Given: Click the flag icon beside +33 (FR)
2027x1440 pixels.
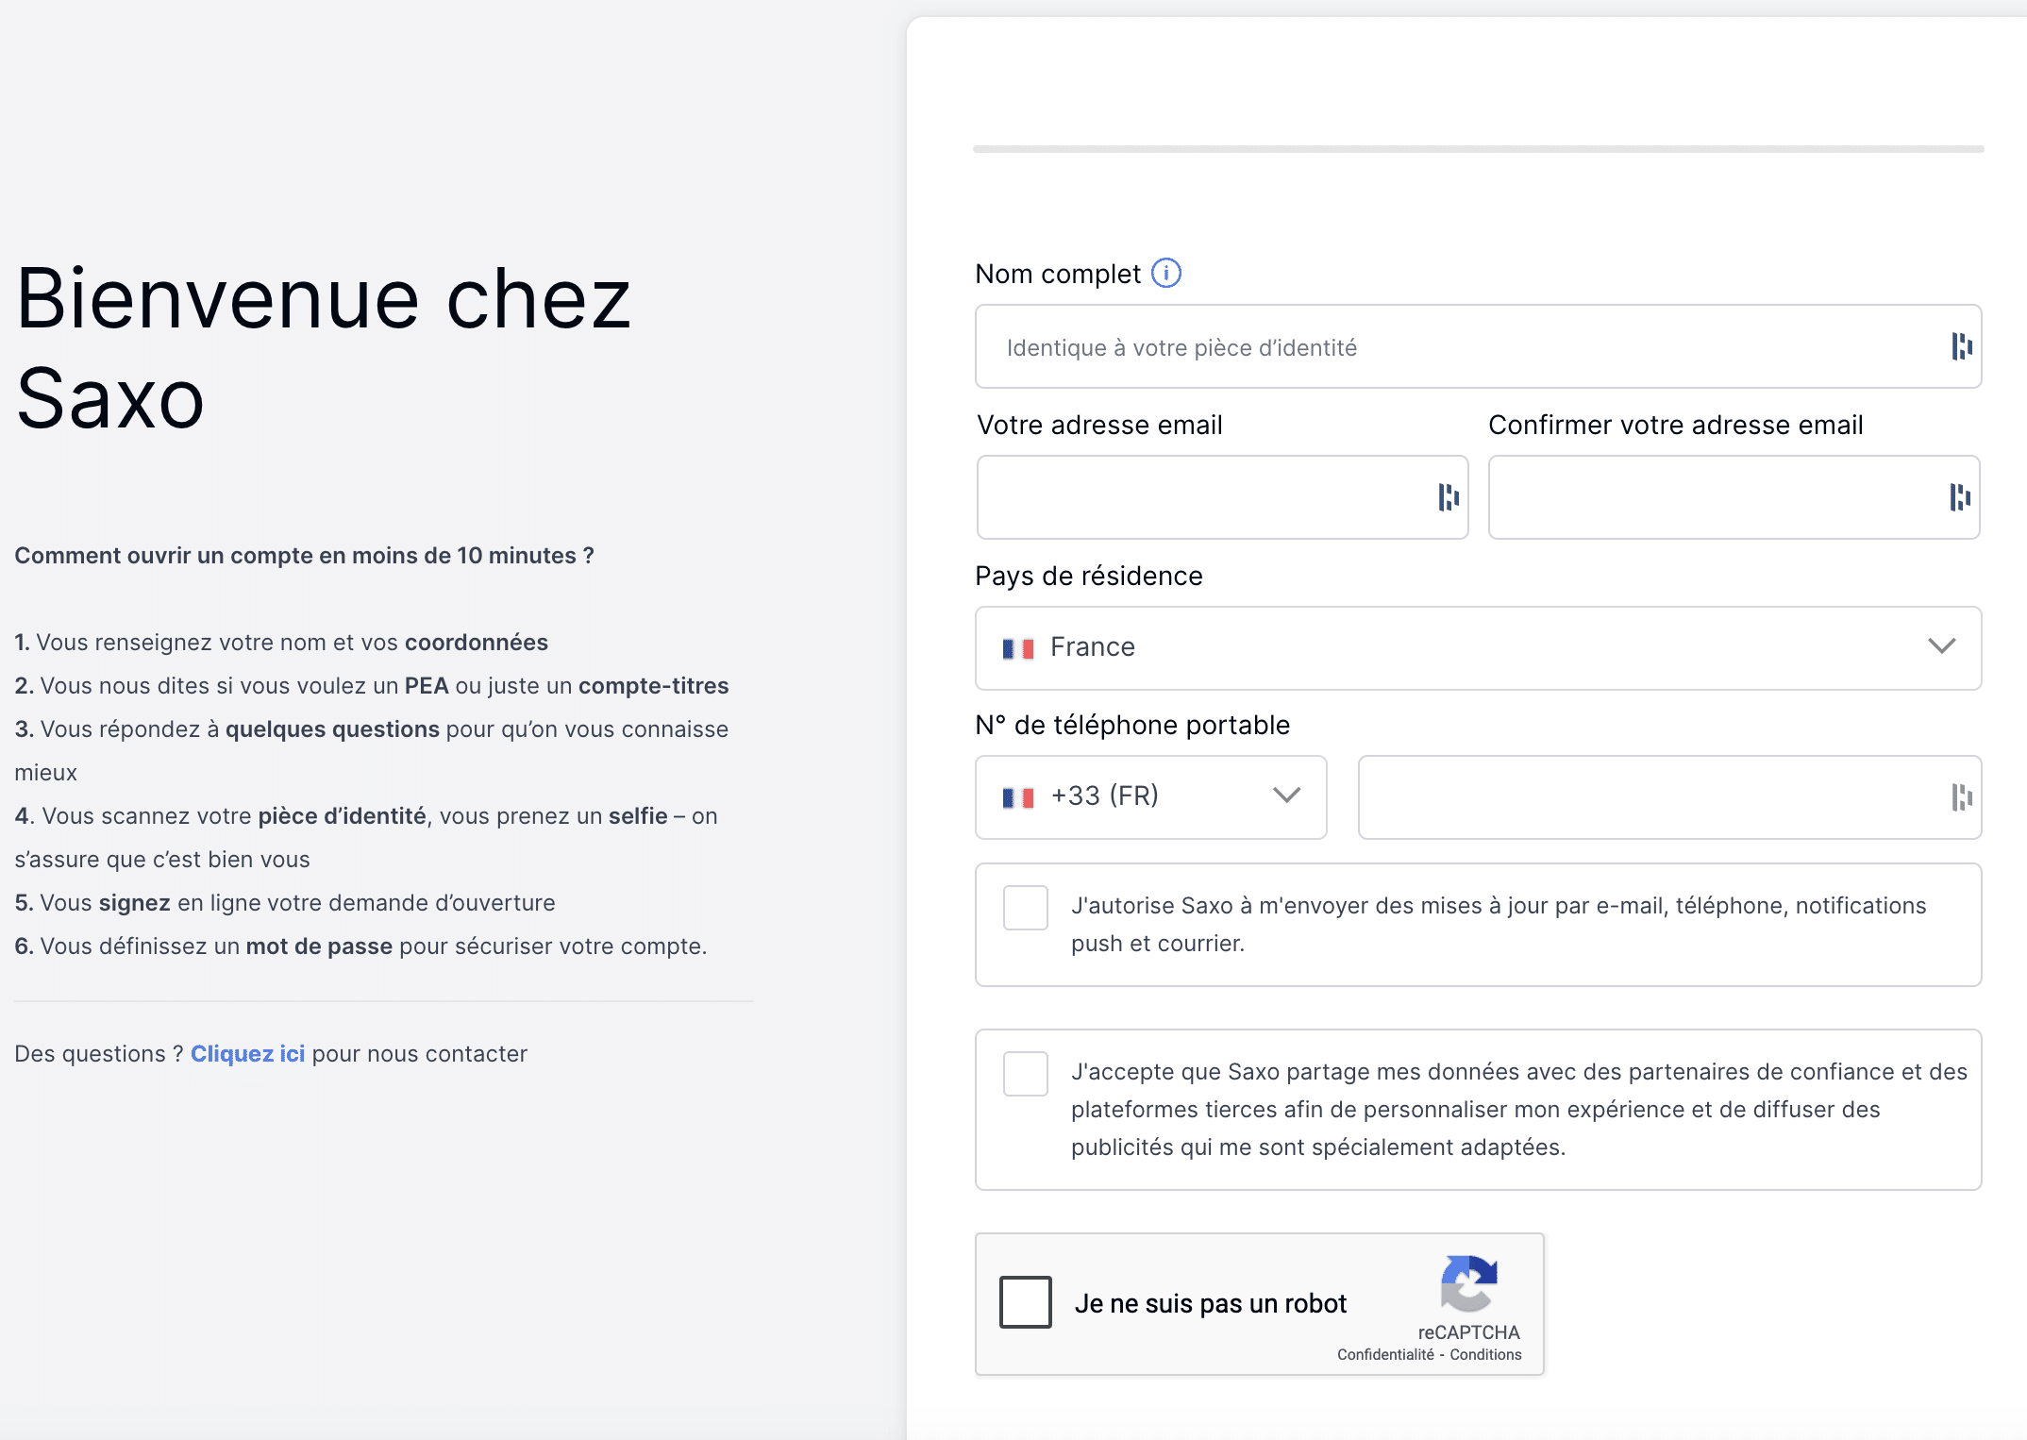Looking at the screenshot, I should 1018,797.
